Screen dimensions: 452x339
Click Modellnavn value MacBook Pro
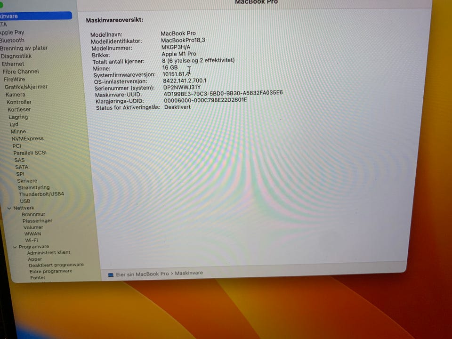(x=178, y=34)
